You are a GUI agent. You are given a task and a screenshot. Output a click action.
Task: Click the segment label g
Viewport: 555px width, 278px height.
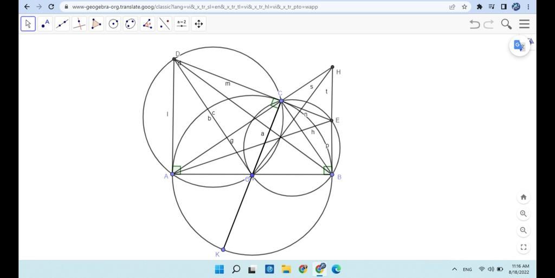click(232, 141)
